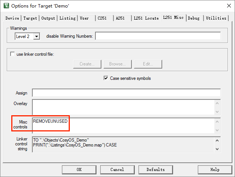235x177 pixels.
Task: Go to the C251 tab
Action: tap(102, 18)
